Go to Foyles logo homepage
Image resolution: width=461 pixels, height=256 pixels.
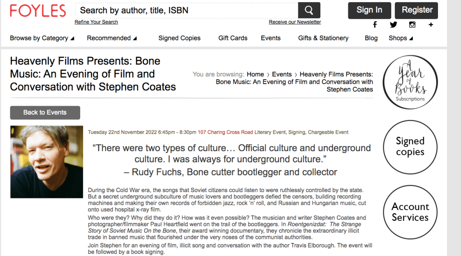pos(38,10)
